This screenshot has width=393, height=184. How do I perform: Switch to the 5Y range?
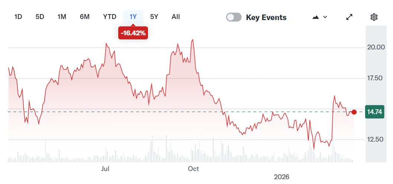(154, 17)
